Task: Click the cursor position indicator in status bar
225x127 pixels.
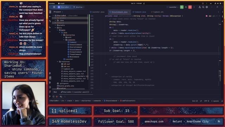Action: pyautogui.click(x=195, y=101)
